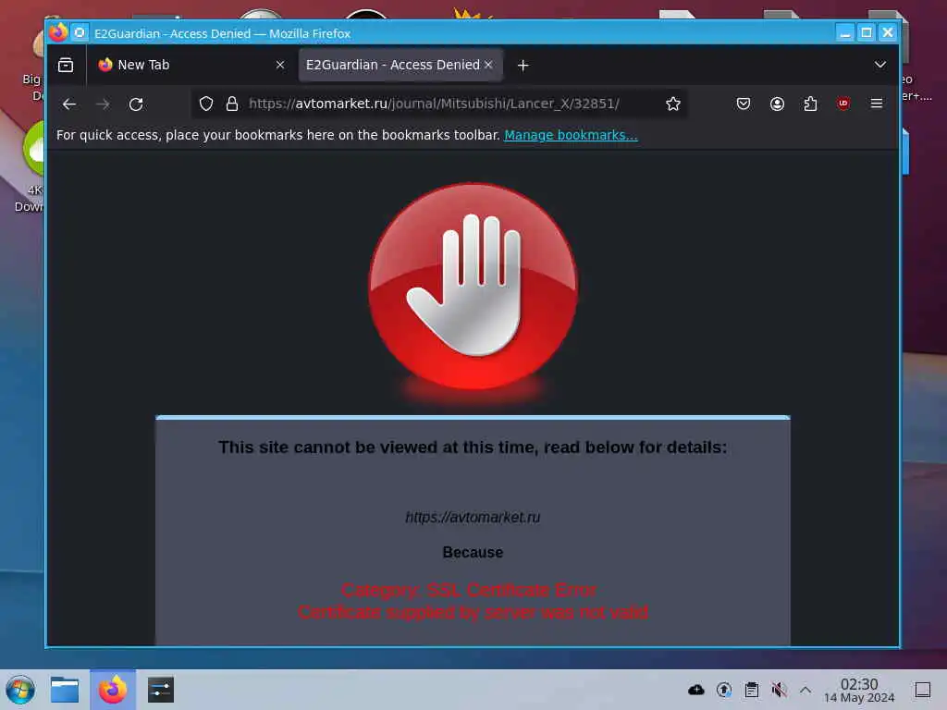947x710 pixels.
Task: Open cloud tray icon
Action: point(696,690)
